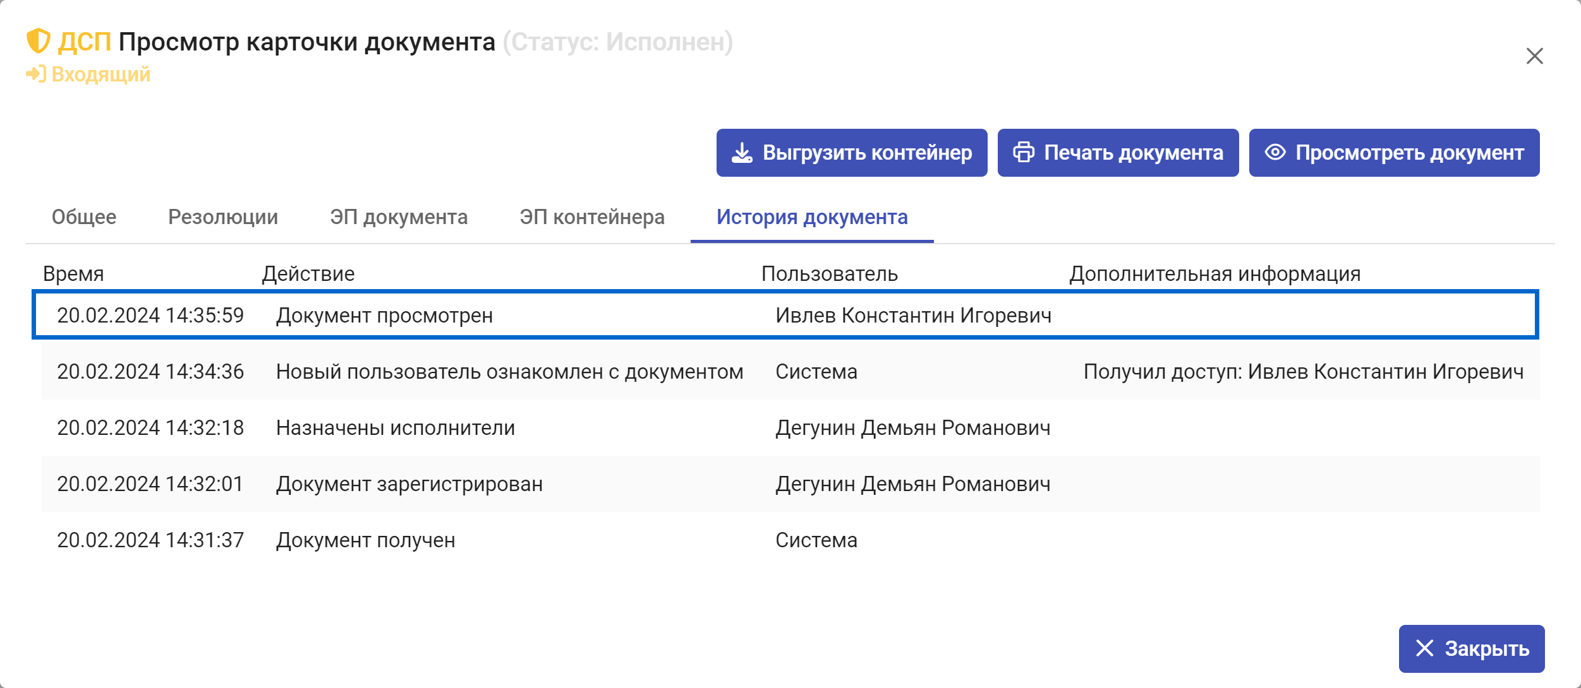Click the Пользователь column header
Viewport: 1581px width, 688px height.
(829, 274)
